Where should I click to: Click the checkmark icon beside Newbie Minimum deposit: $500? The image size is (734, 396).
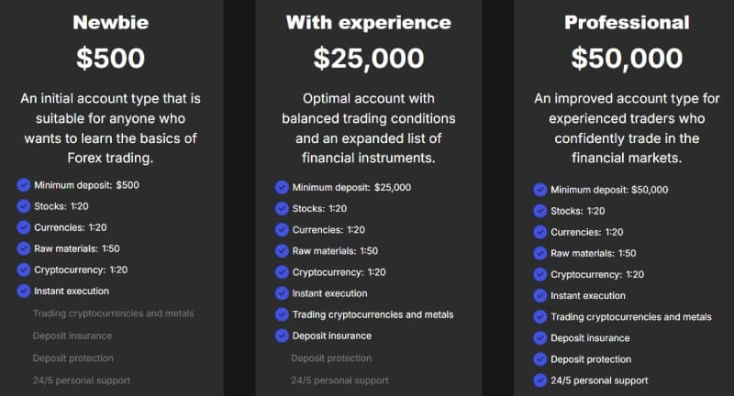pyautogui.click(x=23, y=184)
